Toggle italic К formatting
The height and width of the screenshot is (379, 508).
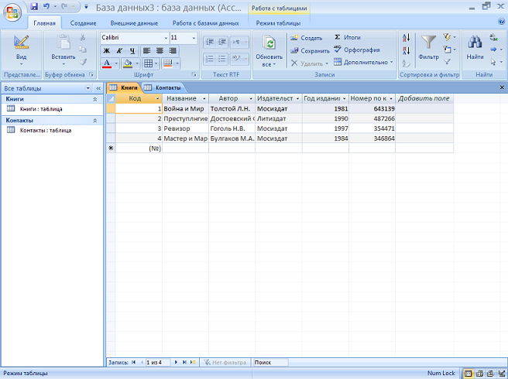pos(119,51)
